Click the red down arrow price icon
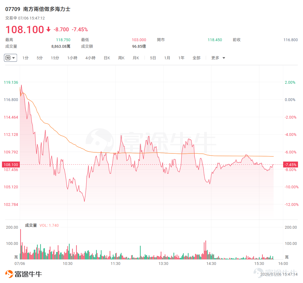The width and height of the screenshot is (303, 283). (49, 29)
